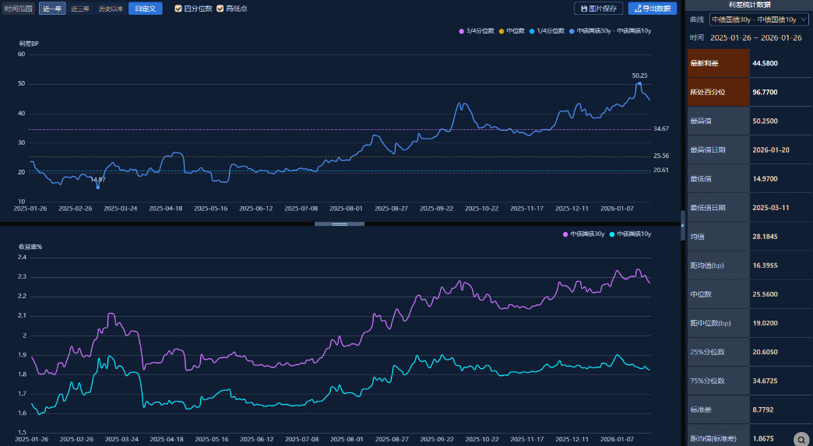Uncheck the 四分位数 checkbox

tap(178, 9)
